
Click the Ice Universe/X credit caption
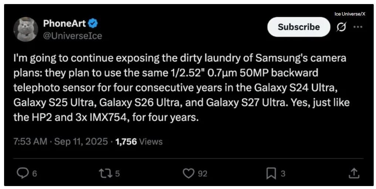(x=349, y=14)
